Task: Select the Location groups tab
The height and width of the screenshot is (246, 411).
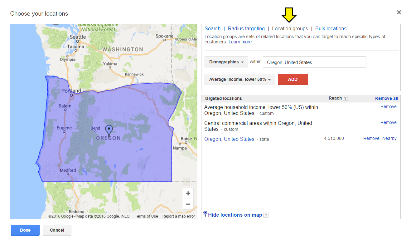Action: coord(290,28)
